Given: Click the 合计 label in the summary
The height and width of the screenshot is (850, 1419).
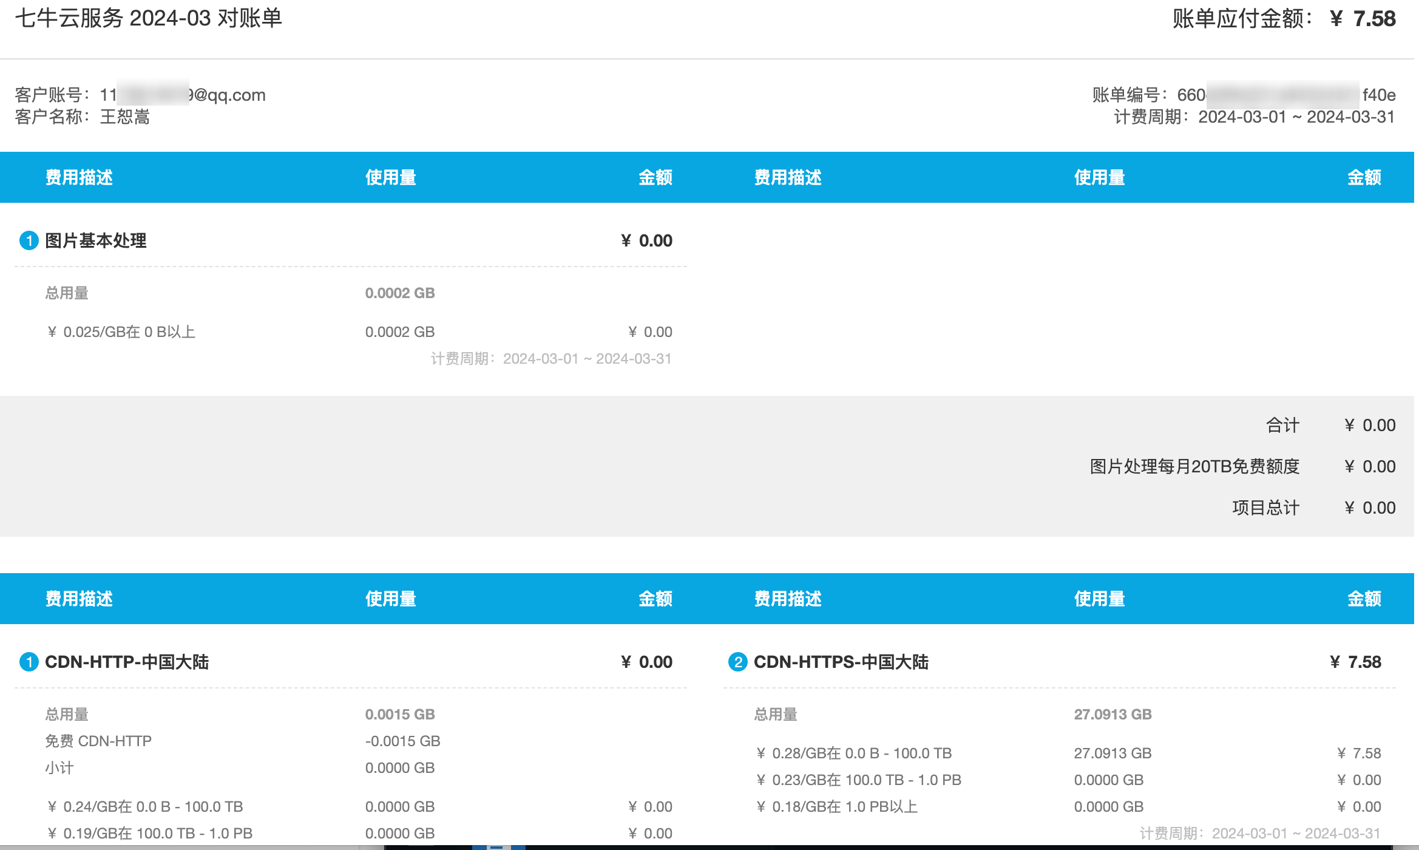Looking at the screenshot, I should pyautogui.click(x=1282, y=425).
